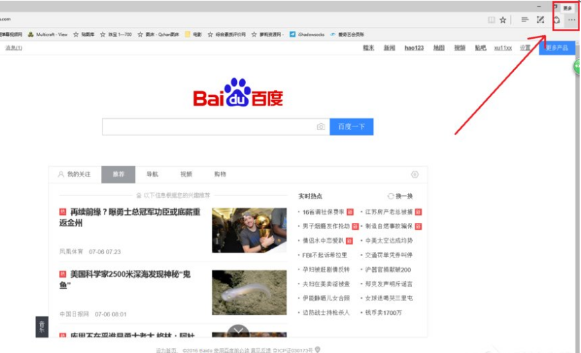The height and width of the screenshot is (353, 581).
Task: Open the 电影 bookmarks folder
Action: tap(193, 35)
